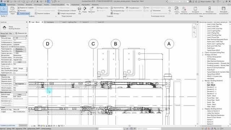The width and height of the screenshot is (231, 130).
Task: Click Изменения (Revisions) tool
Action: pos(156,10)
